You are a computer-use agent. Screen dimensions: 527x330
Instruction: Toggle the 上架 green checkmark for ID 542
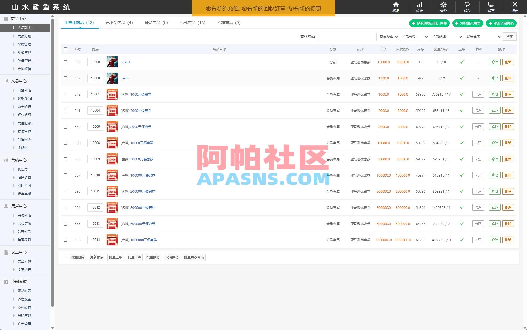462,94
